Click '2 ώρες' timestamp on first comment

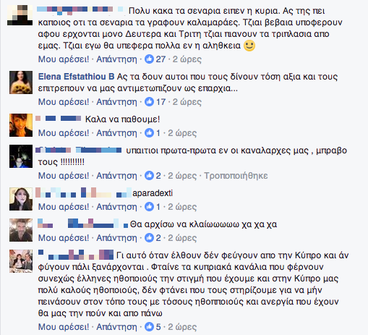click(187, 59)
